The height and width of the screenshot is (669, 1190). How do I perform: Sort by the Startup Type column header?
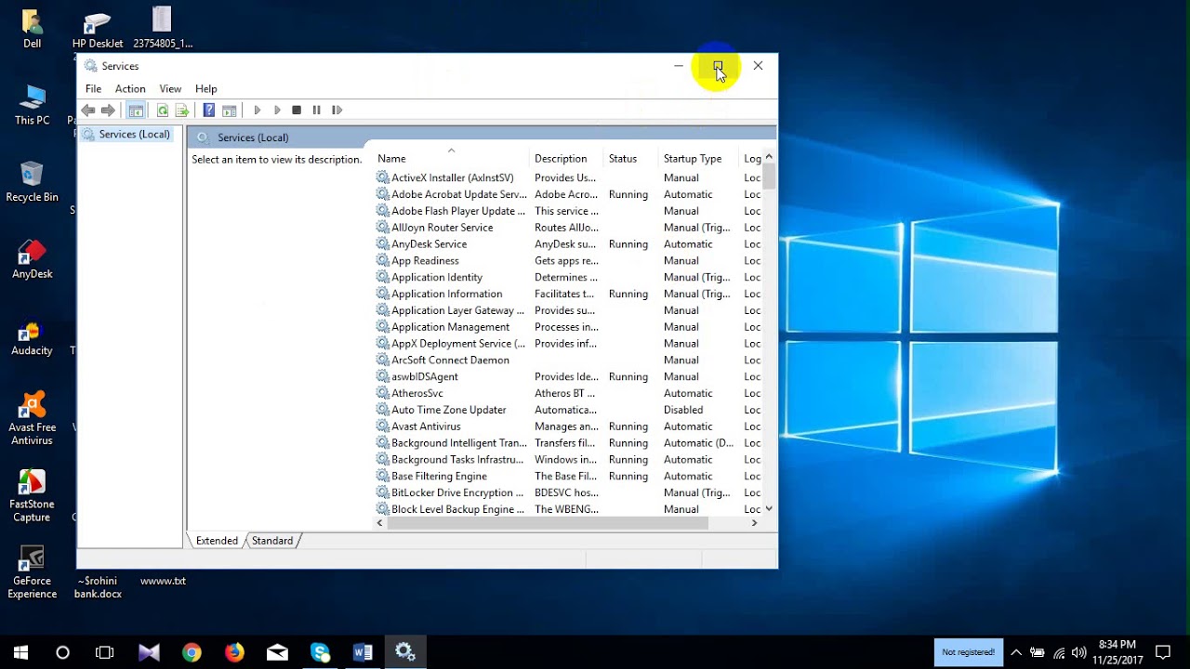click(x=699, y=159)
